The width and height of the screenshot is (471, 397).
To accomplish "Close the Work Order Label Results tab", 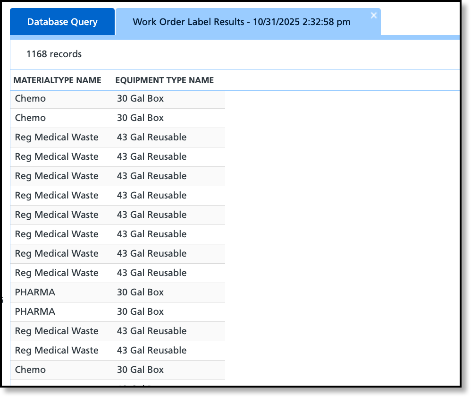I will click(374, 15).
